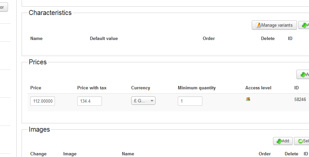This screenshot has height=157, width=309.
Task: Click the Prices section heading
Action: coord(38,62)
